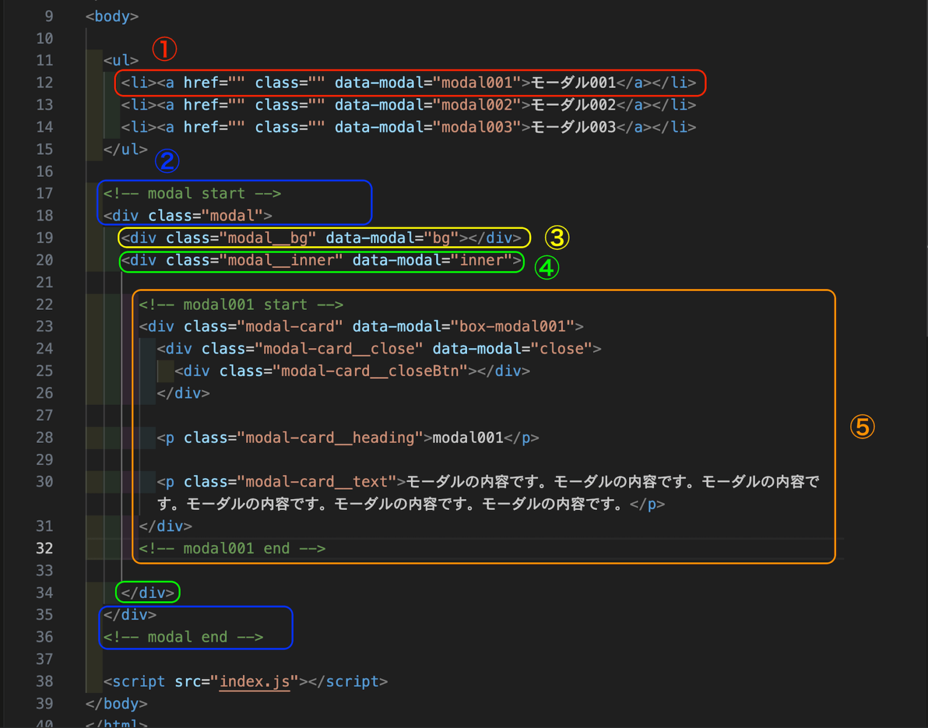The height and width of the screenshot is (728, 928).
Task: Open the index.js link in the script tag
Action: (x=254, y=681)
